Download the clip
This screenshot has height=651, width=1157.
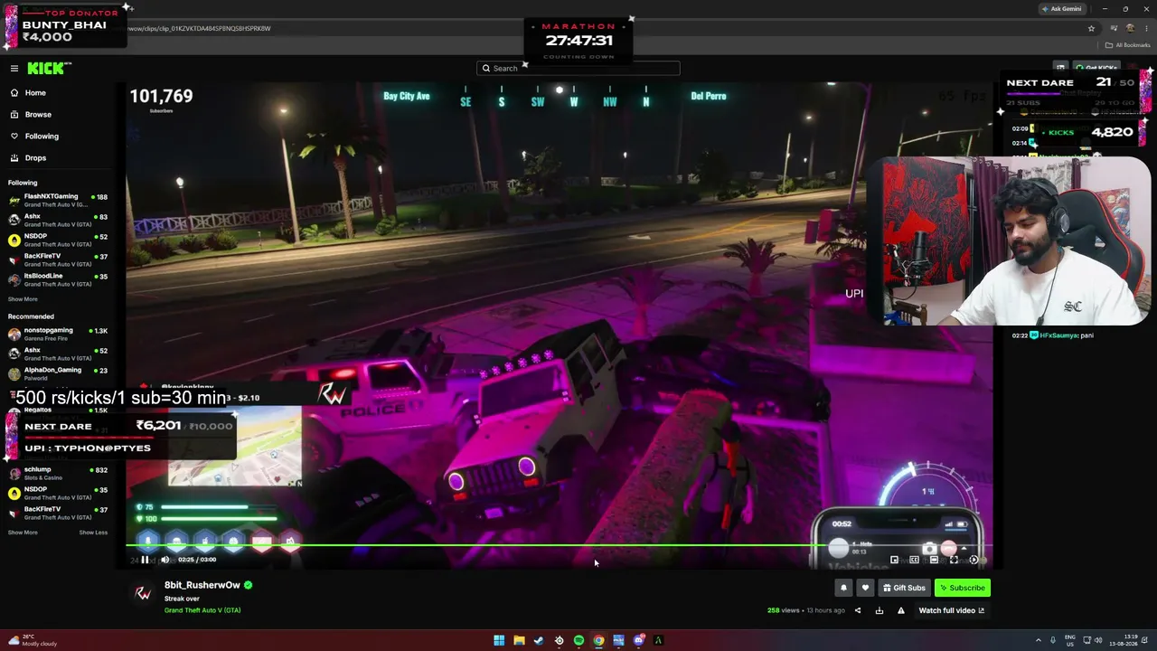pyautogui.click(x=880, y=610)
